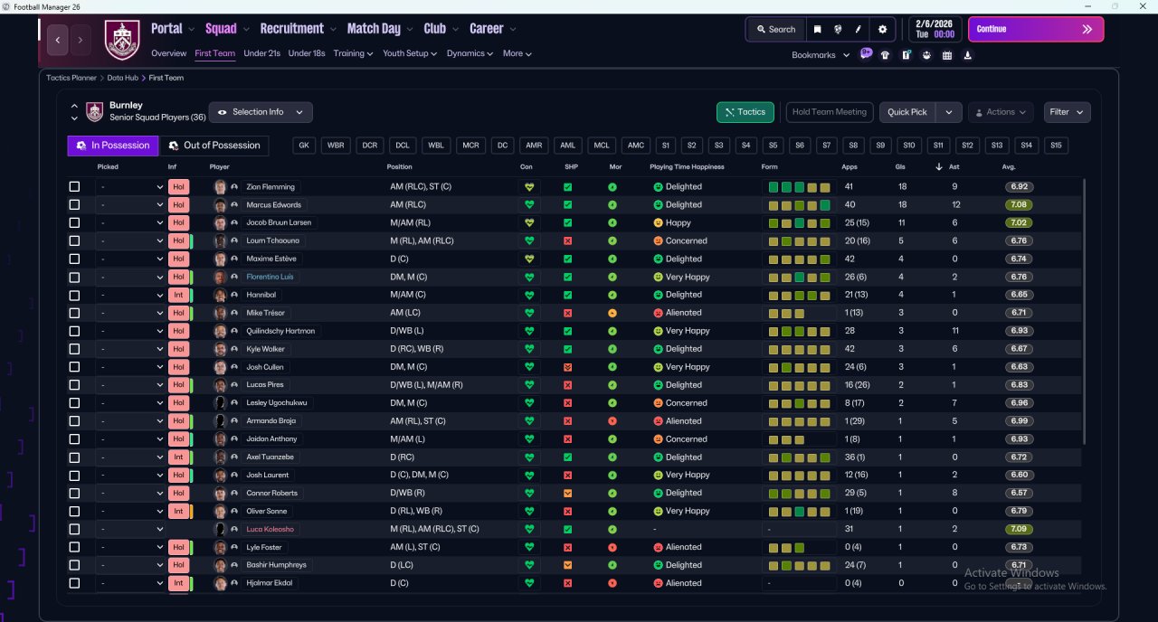The width and height of the screenshot is (1158, 622).
Task: Click the Burnley club crest in header
Action: pyautogui.click(x=122, y=39)
